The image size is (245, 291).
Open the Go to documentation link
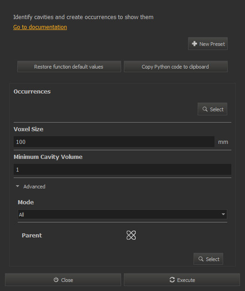40,27
